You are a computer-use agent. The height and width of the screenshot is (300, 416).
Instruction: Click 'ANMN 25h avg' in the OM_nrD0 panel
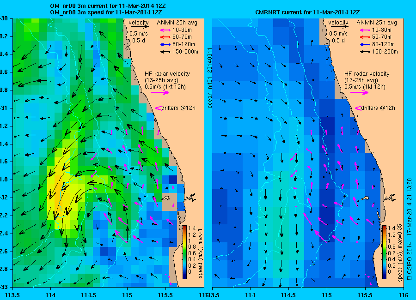[x=177, y=23]
